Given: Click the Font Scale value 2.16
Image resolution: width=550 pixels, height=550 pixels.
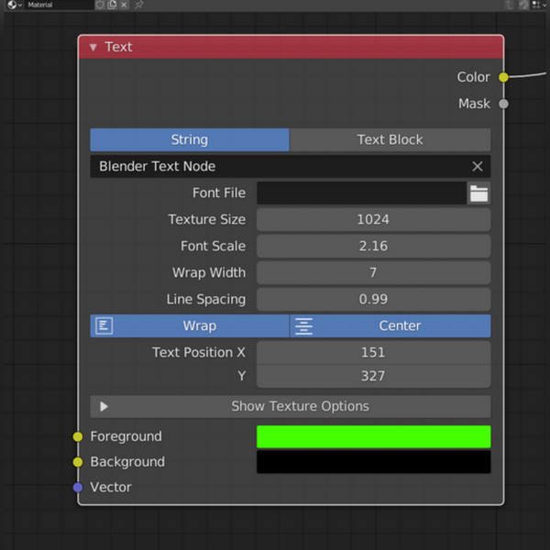Looking at the screenshot, I should point(374,247).
